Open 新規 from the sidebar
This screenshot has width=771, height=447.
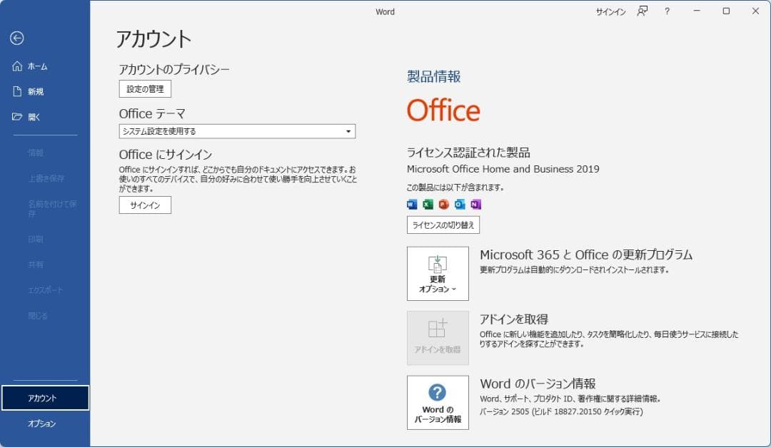point(36,91)
